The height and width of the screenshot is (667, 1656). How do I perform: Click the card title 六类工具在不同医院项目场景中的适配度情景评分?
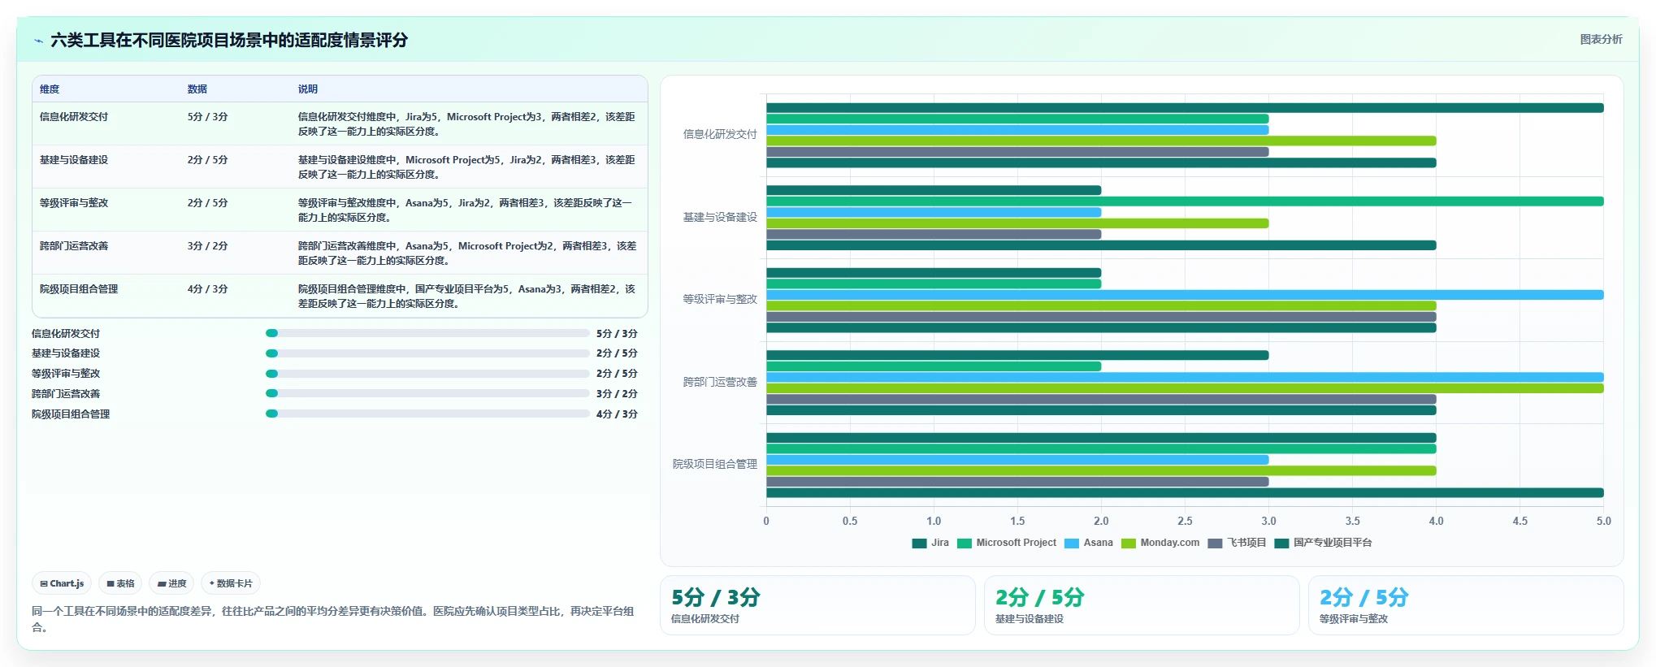pyautogui.click(x=229, y=40)
